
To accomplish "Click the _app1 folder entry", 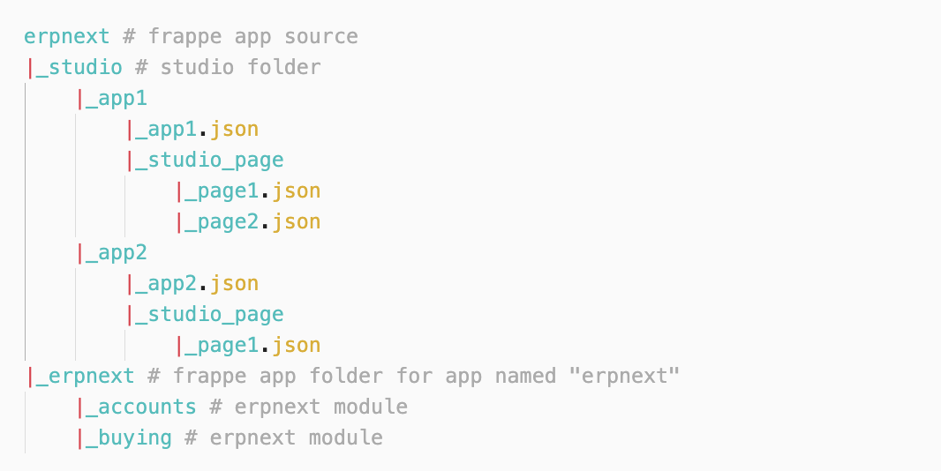I will pyautogui.click(x=117, y=99).
